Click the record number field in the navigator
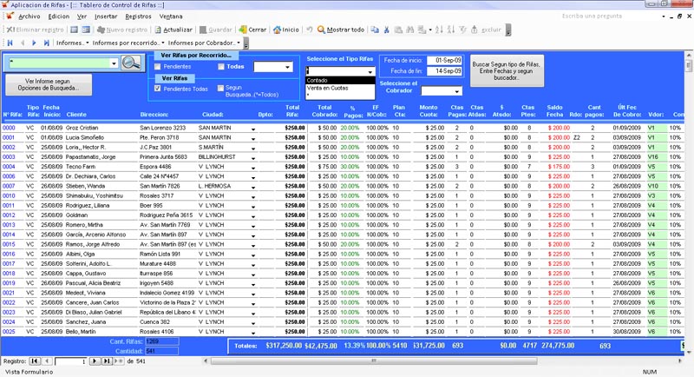Viewport: 694px width, 377px height. pyautogui.click(x=71, y=361)
